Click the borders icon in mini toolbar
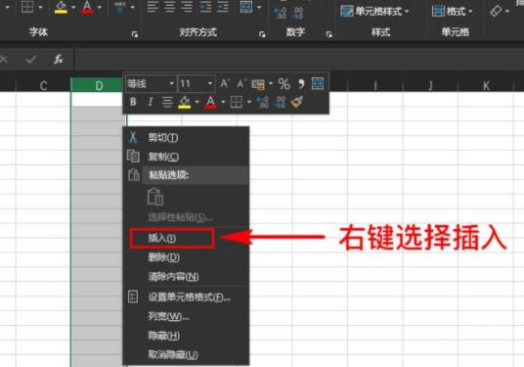Screen dimensions: 524x367 pyautogui.click(x=237, y=102)
